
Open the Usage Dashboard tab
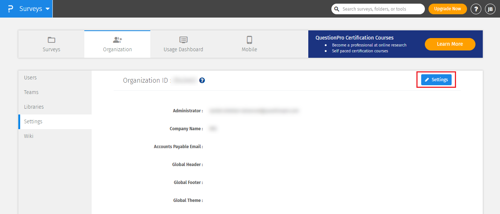[x=183, y=44]
